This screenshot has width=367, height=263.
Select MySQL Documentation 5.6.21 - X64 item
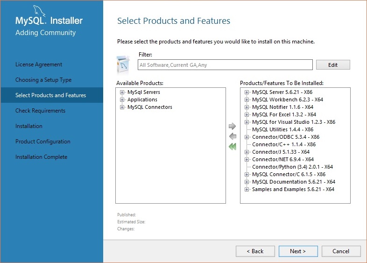click(x=294, y=182)
